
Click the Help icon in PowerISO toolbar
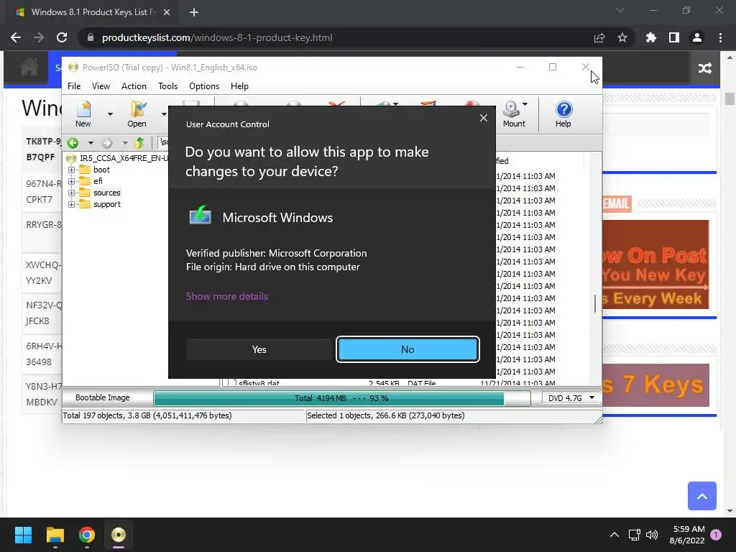(x=563, y=114)
